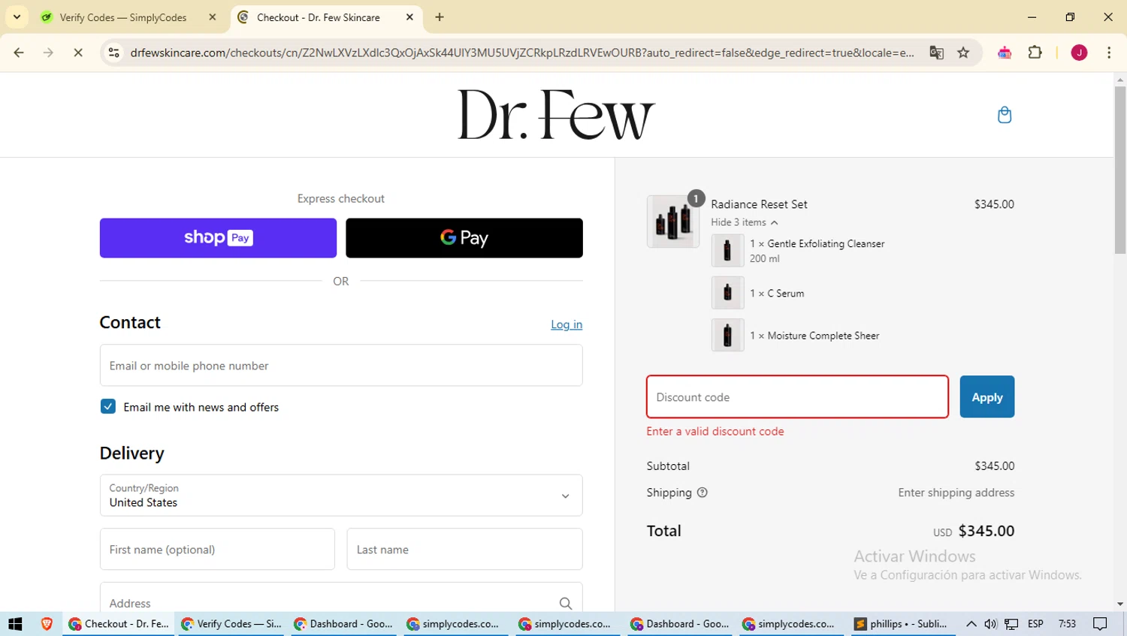Viewport: 1127px width, 636px height.
Task: Collapse the Hide 3 items list
Action: 745,222
